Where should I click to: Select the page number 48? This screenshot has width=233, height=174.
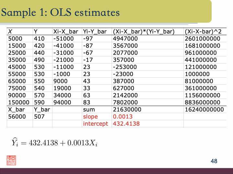point(214,161)
